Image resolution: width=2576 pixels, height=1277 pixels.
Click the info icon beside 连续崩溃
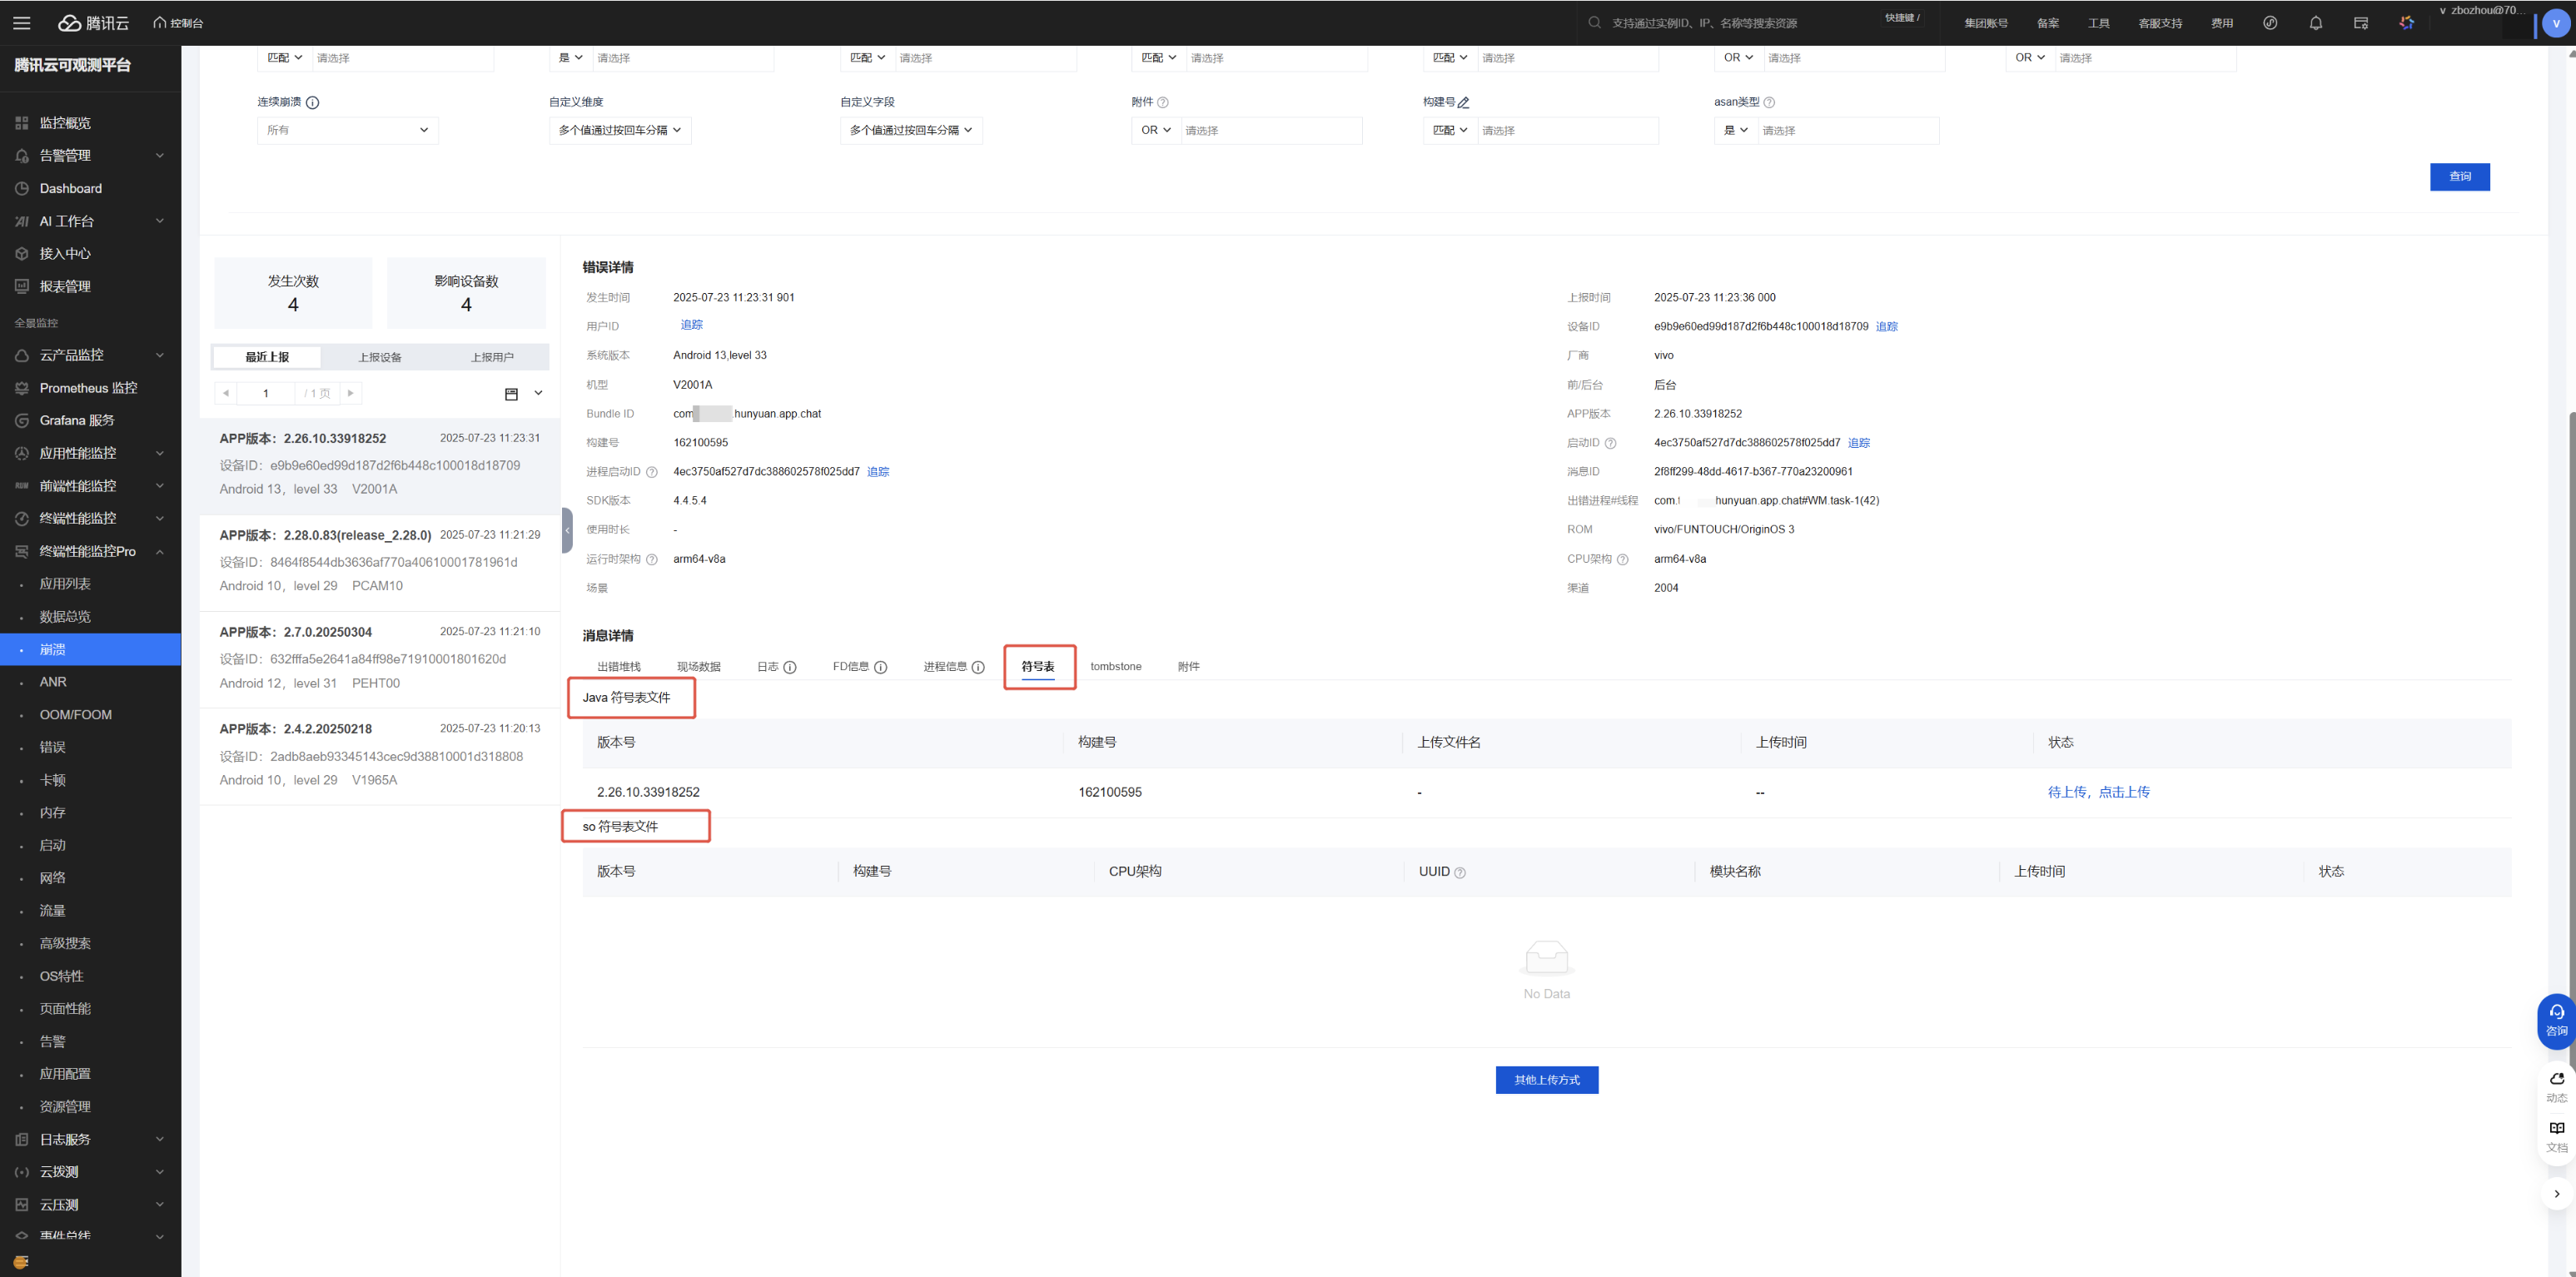[313, 102]
